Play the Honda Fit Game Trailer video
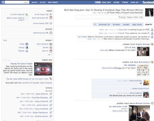This screenshot has width=154, height=121. 43,69
